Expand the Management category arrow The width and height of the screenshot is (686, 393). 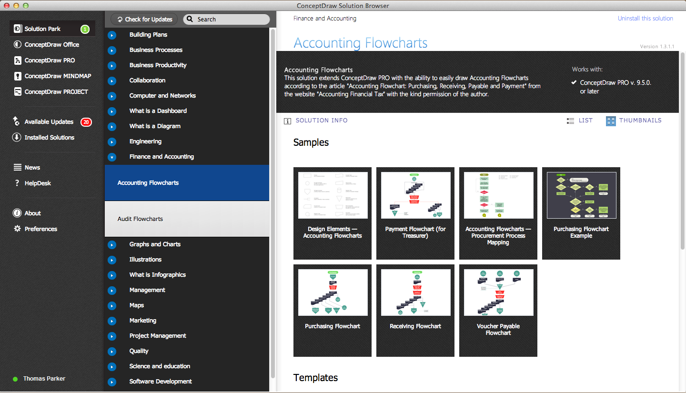coord(112,291)
